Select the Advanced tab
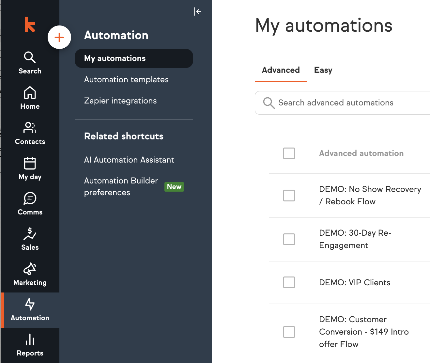Viewport: 430px width, 363px height. pos(281,70)
